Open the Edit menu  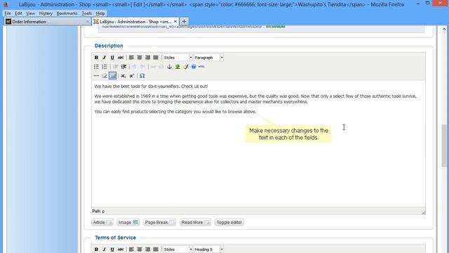pyautogui.click(x=18, y=13)
